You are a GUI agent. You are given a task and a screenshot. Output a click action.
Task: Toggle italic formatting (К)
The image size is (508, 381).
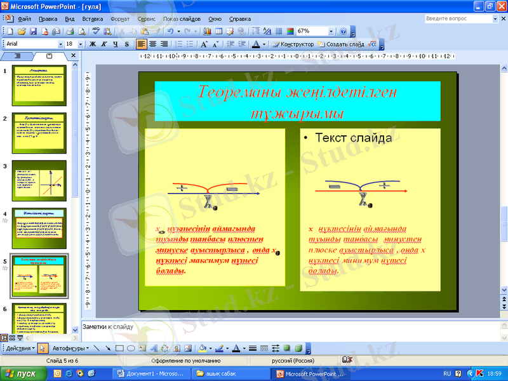click(x=104, y=44)
